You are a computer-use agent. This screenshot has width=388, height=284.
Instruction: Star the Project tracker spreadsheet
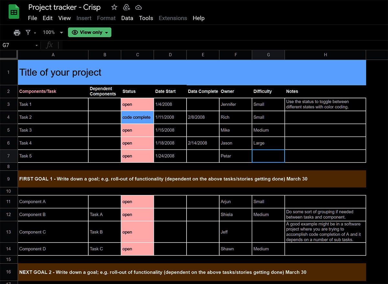pos(114,7)
